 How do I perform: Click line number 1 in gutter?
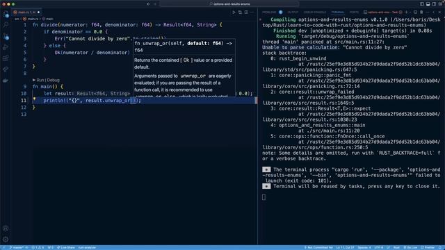click(x=25, y=25)
